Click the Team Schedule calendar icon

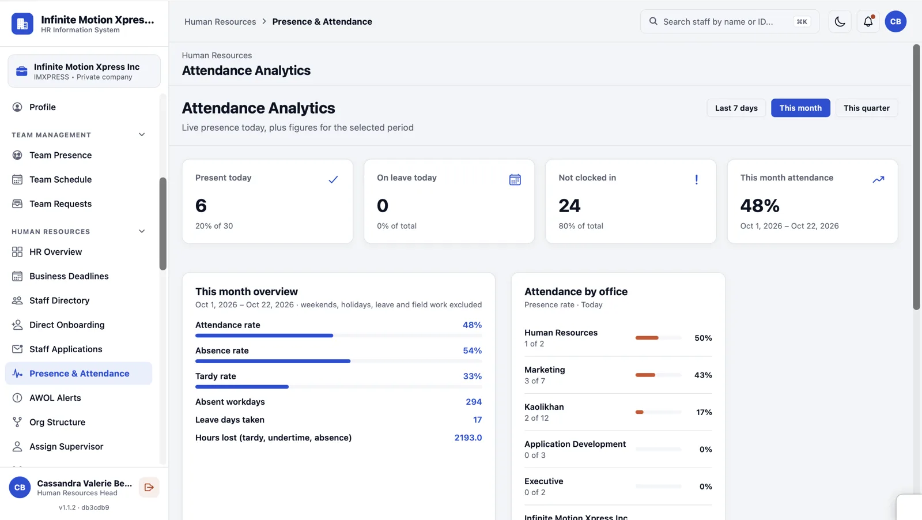[x=17, y=179]
